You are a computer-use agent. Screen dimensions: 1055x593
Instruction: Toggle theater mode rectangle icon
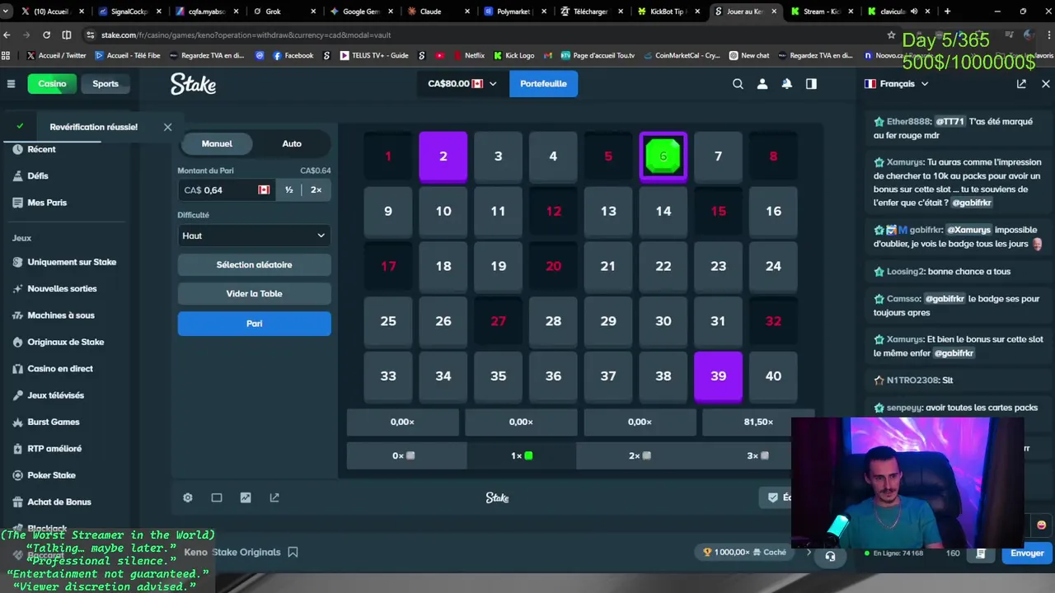coord(217,497)
